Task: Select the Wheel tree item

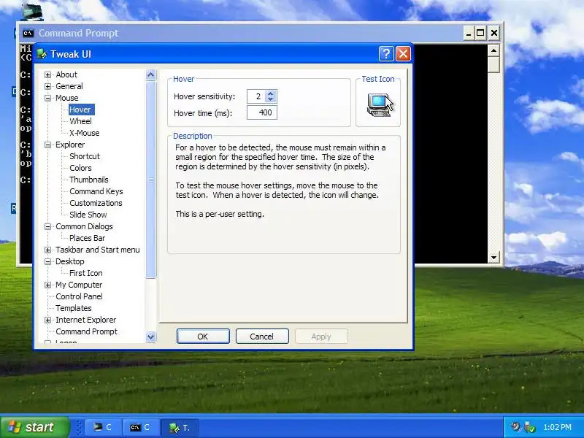Action: click(x=80, y=121)
